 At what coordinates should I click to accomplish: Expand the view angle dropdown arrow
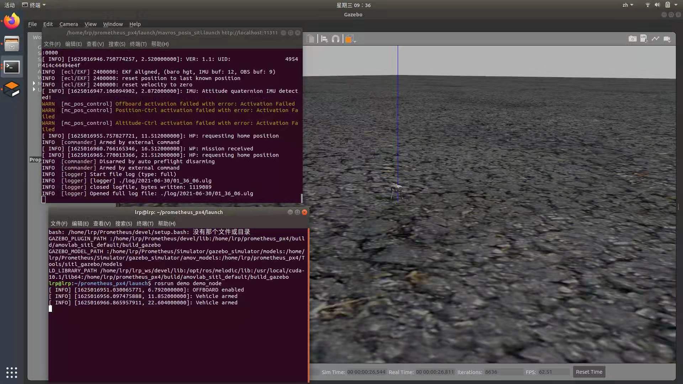click(x=355, y=41)
